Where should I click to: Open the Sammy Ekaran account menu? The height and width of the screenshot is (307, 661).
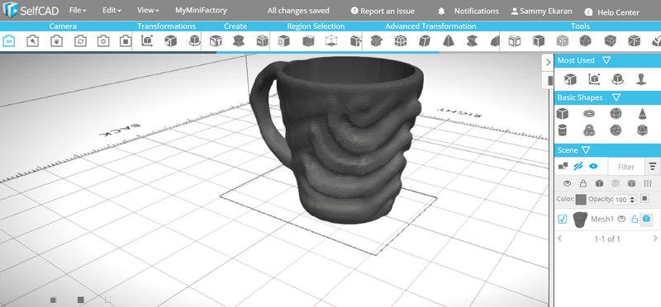coord(542,11)
